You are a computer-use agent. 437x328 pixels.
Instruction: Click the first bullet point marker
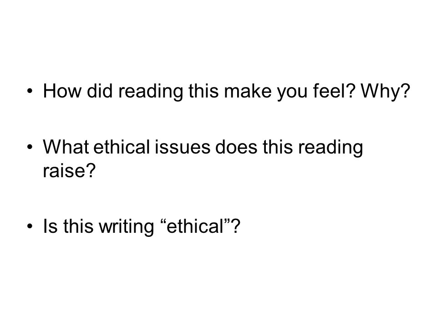point(30,91)
